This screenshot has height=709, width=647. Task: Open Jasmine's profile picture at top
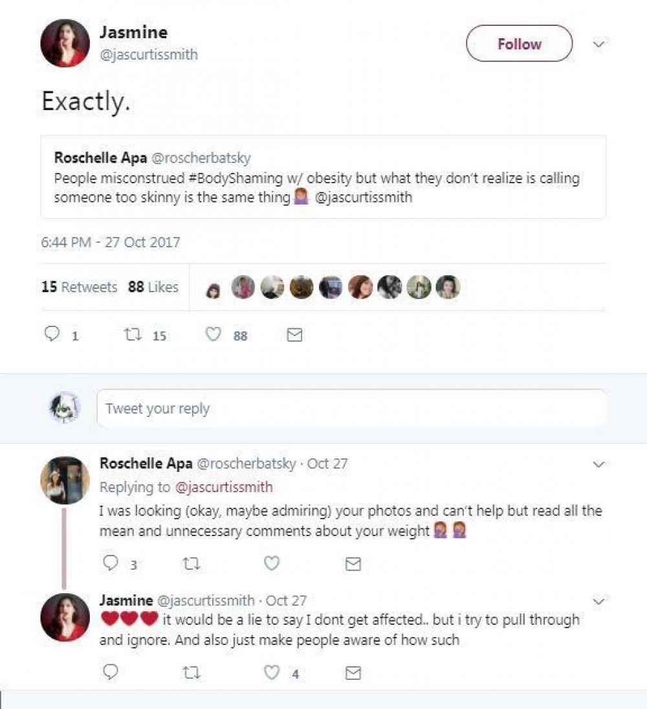65,43
